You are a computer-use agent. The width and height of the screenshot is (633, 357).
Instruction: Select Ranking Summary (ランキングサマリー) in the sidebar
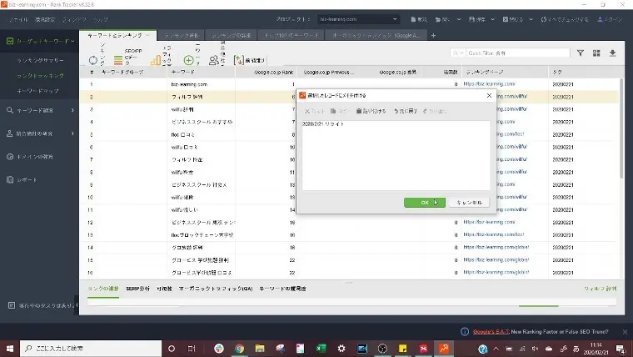pos(42,61)
